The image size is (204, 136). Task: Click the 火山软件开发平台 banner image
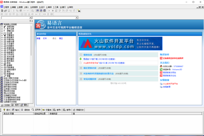120,43
